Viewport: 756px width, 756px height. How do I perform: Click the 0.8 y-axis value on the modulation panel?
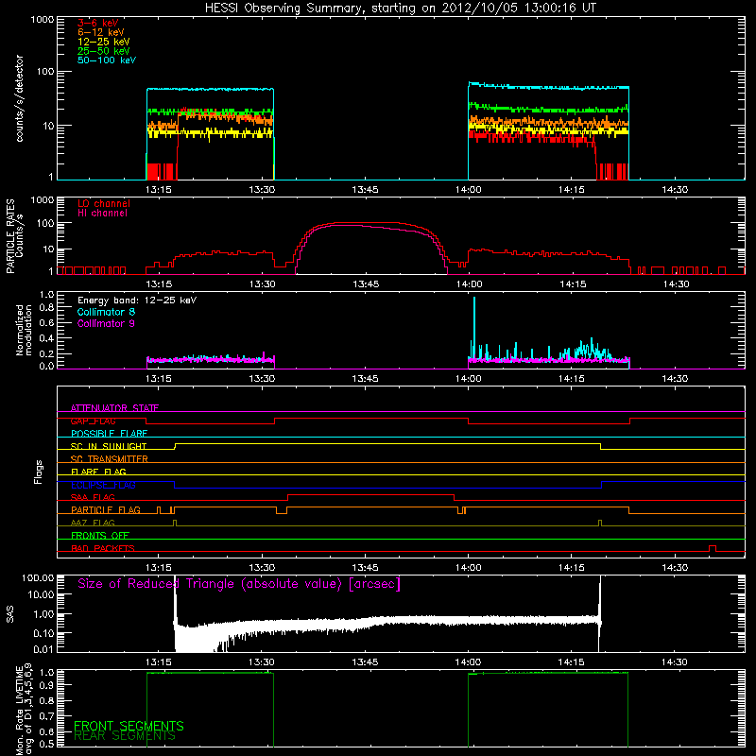[x=46, y=308]
